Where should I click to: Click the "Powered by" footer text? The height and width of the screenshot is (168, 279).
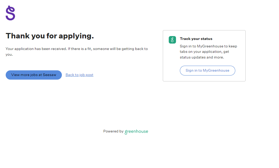pos(113,131)
